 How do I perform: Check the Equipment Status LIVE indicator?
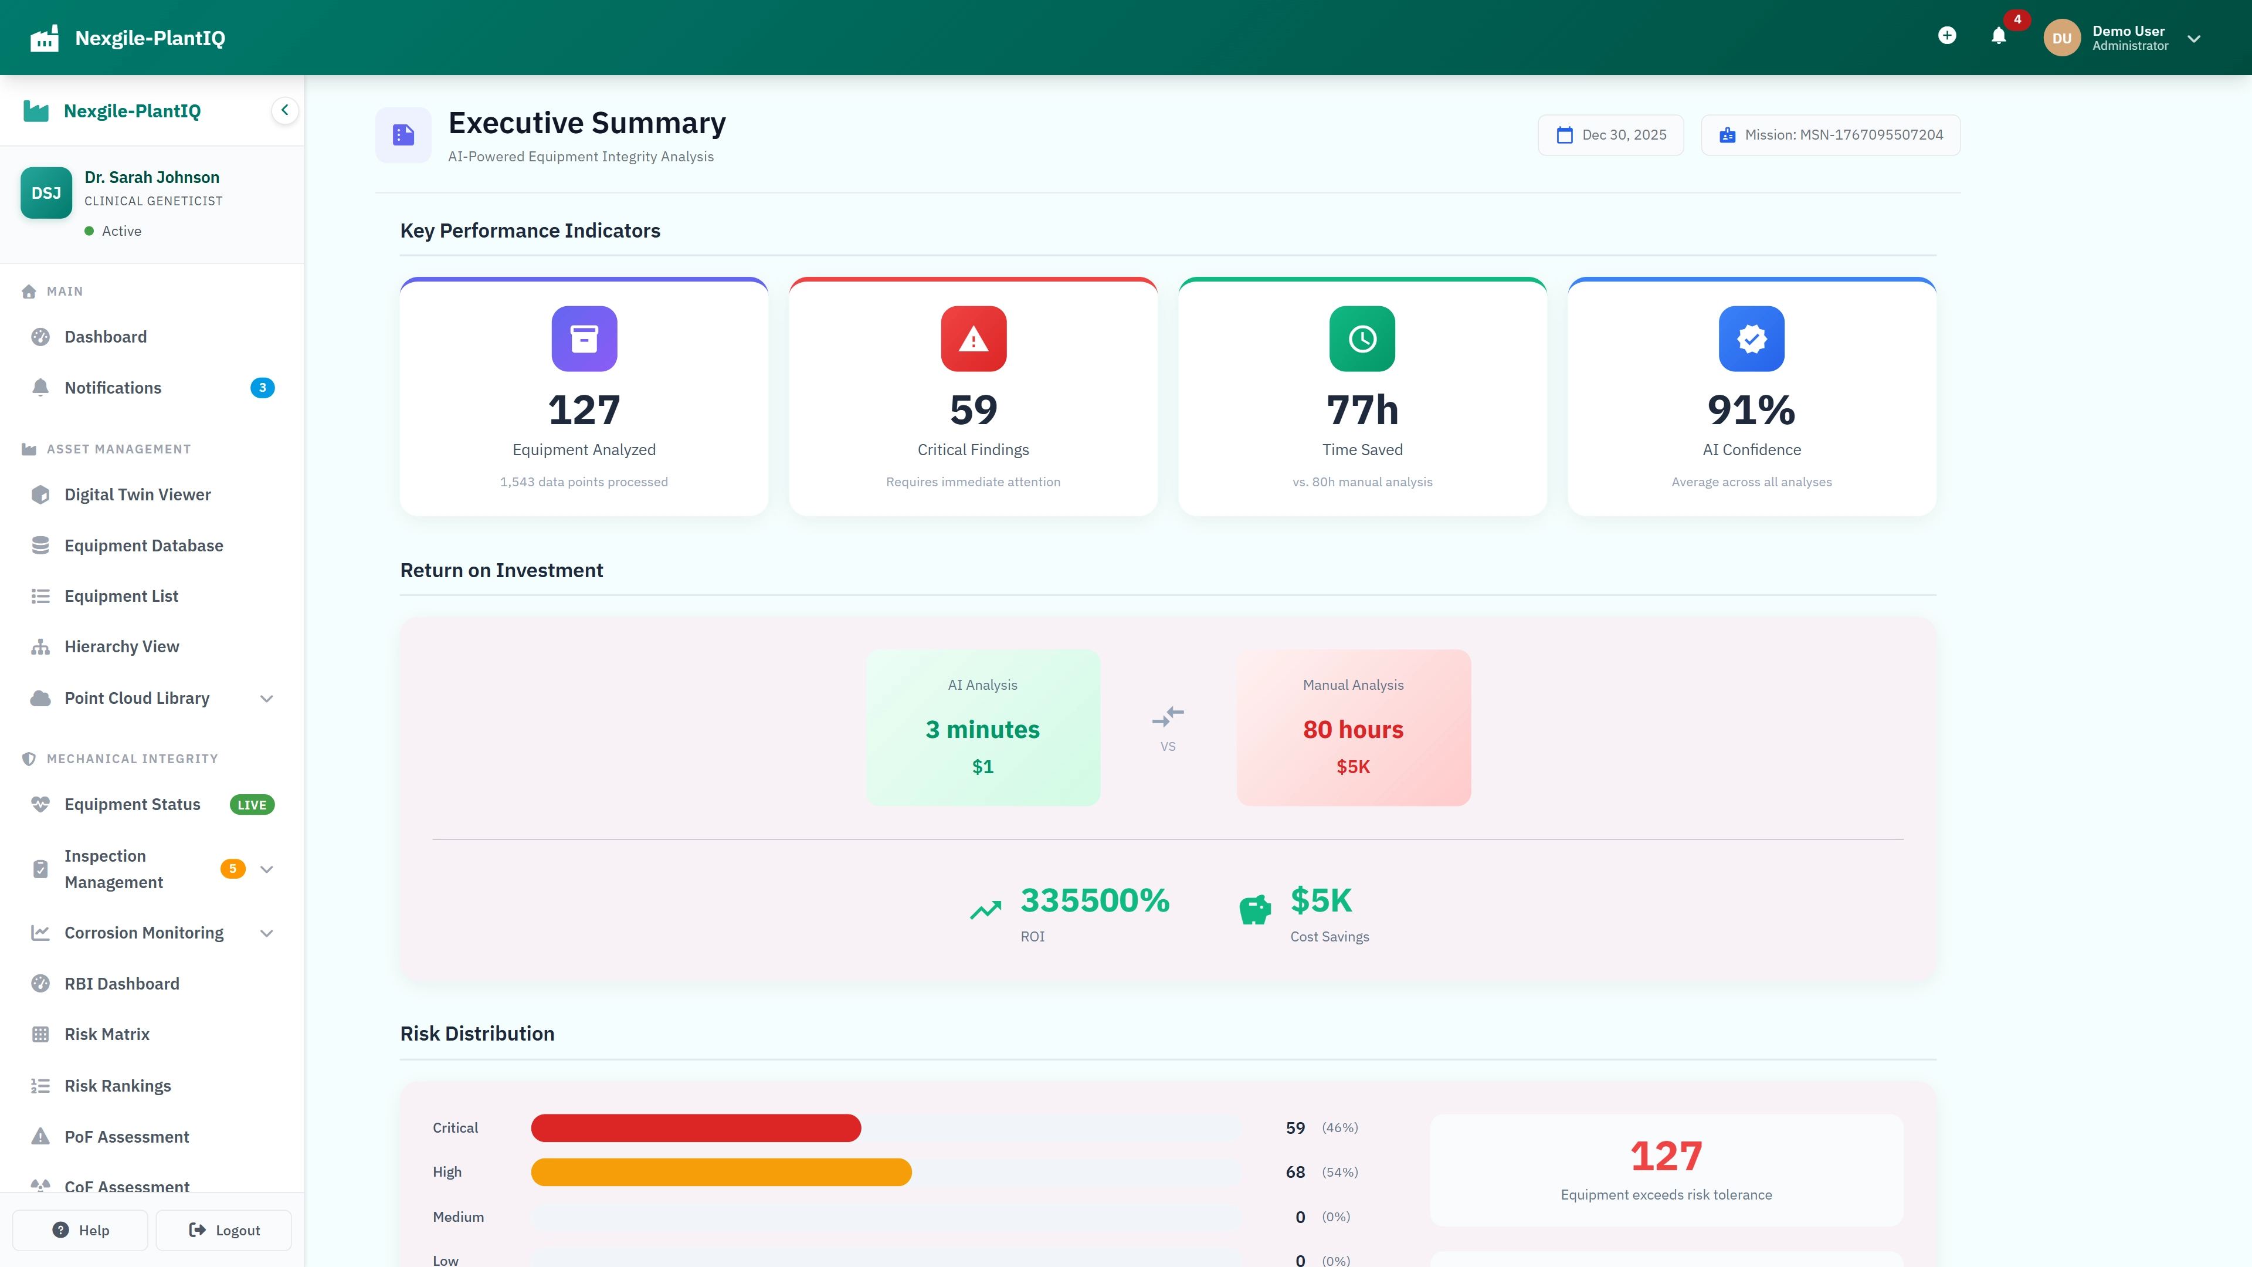[x=252, y=804]
